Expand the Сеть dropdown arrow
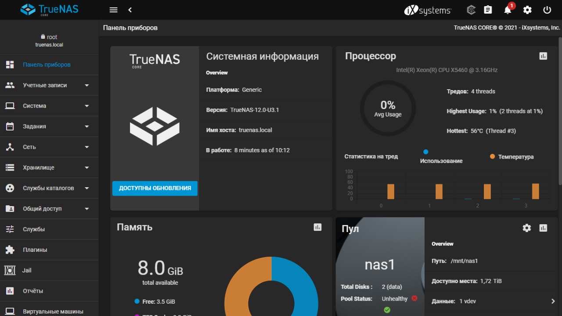This screenshot has width=562, height=316. (86, 147)
